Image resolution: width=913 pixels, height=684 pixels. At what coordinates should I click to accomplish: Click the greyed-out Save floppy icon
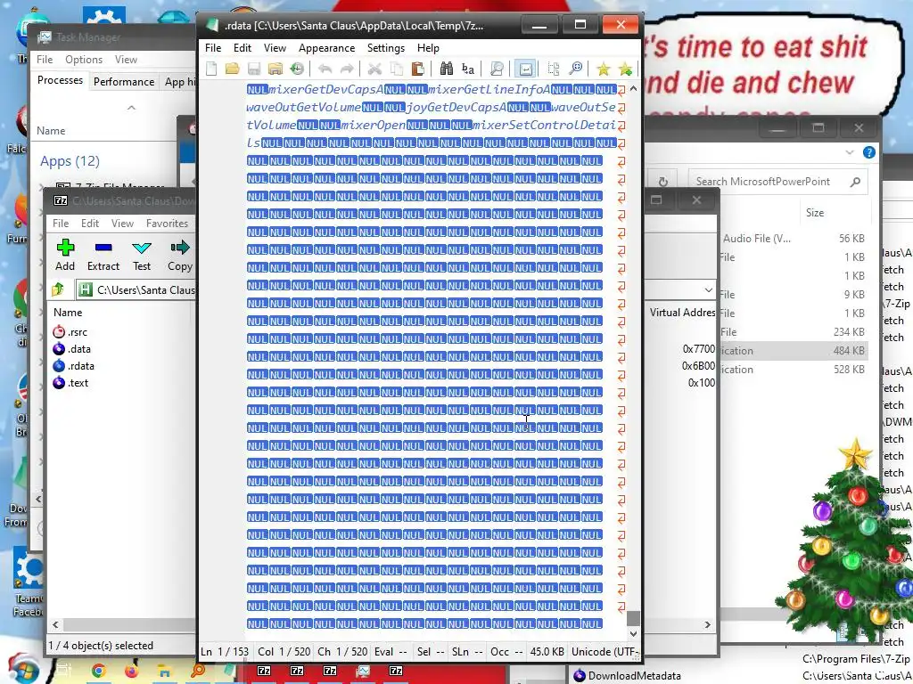[x=254, y=69]
